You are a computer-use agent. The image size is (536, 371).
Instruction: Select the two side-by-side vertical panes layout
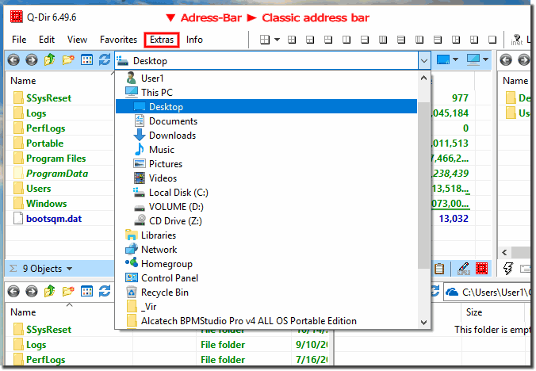click(x=346, y=40)
